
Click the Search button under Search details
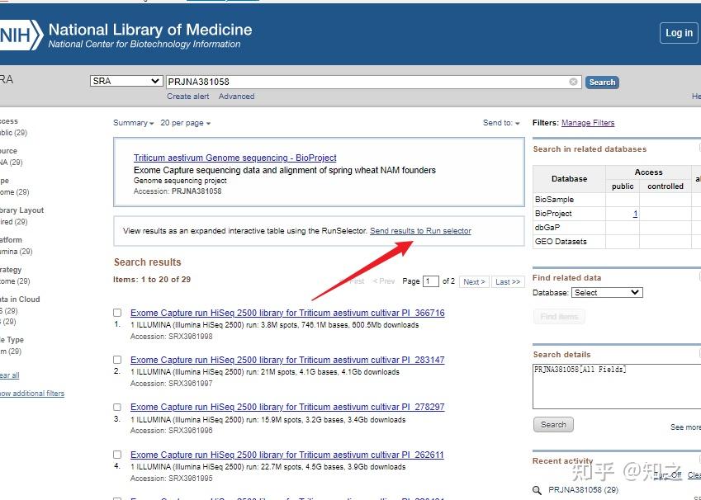pyautogui.click(x=553, y=424)
